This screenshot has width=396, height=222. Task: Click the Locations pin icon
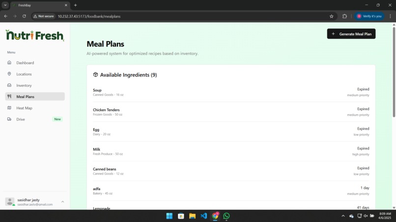[x=9, y=74]
